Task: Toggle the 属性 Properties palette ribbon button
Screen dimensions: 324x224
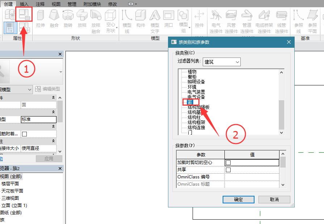Action: tap(10, 28)
